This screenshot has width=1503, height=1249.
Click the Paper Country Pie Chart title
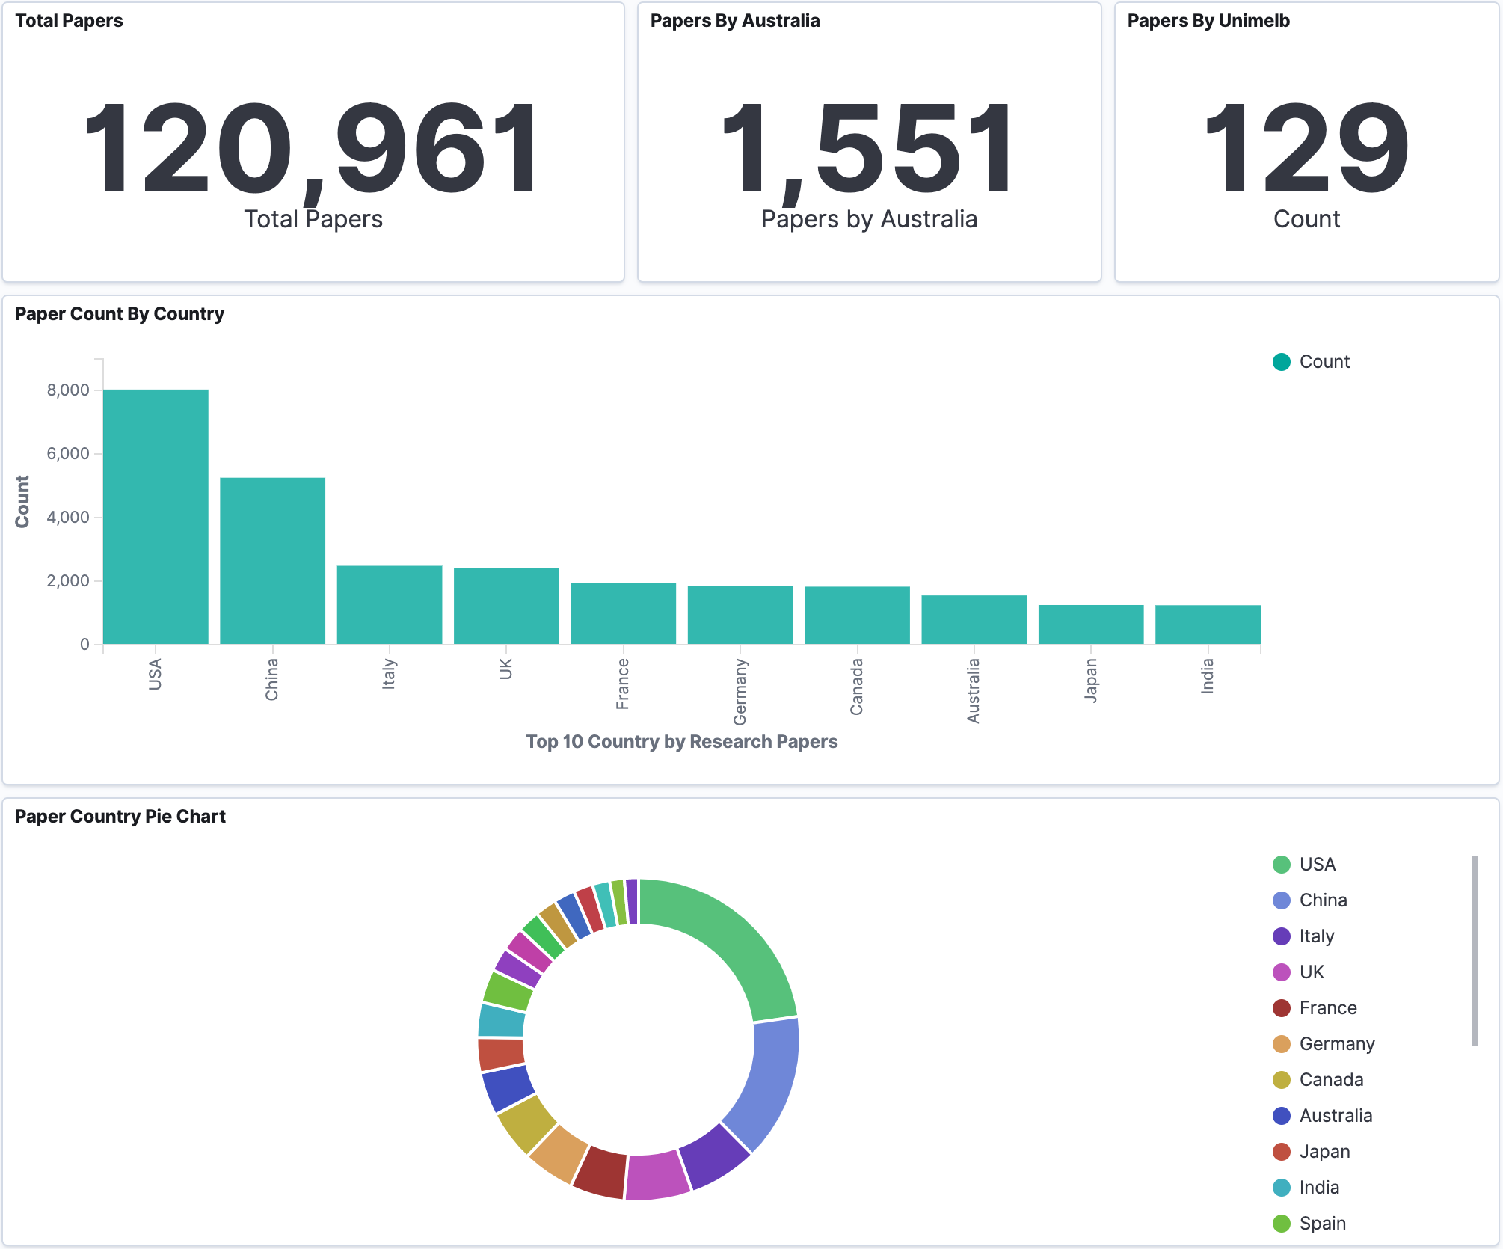pos(120,817)
